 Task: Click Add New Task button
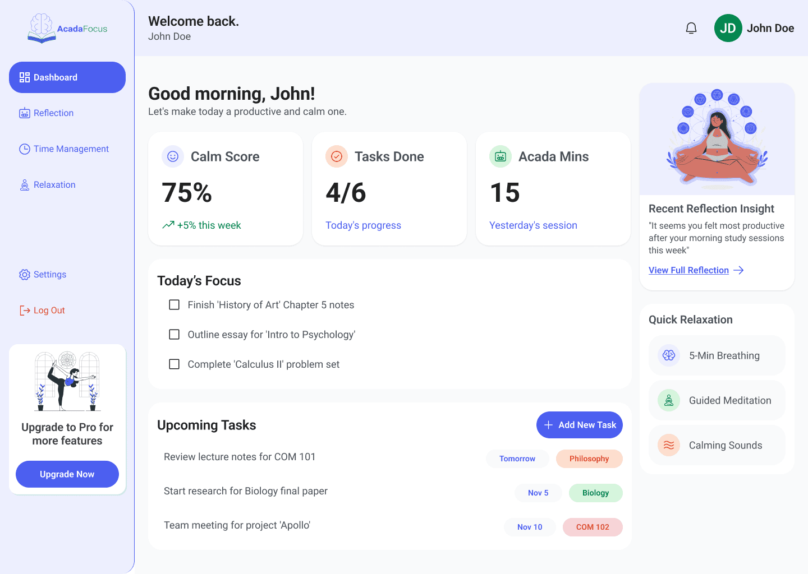(580, 425)
